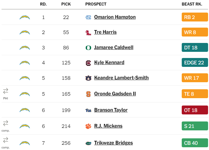Click the PHI trade arrows icon
The height and width of the screenshot is (150, 209).
[6, 91]
